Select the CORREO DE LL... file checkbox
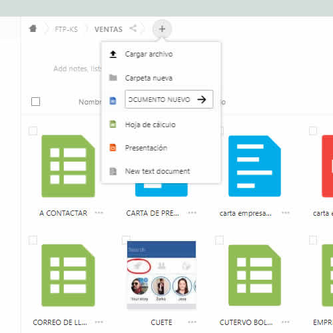The image size is (333, 333). coord(33,240)
